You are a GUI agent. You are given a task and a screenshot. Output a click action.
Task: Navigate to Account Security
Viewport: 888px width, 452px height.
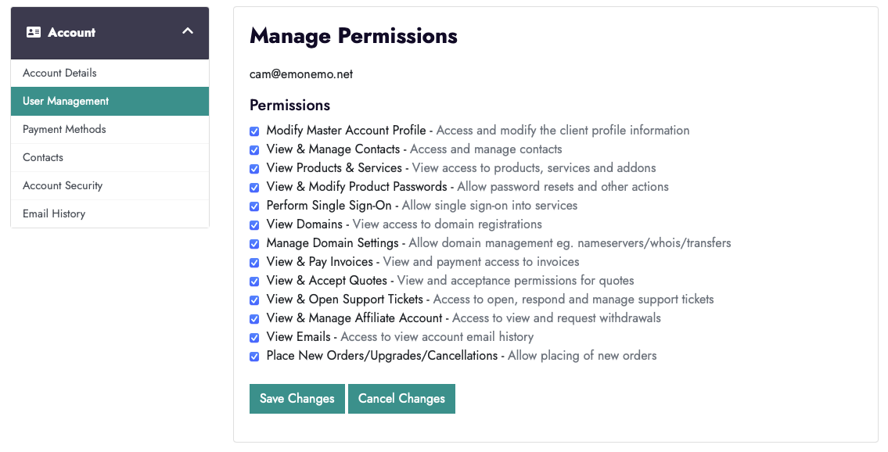(x=63, y=185)
